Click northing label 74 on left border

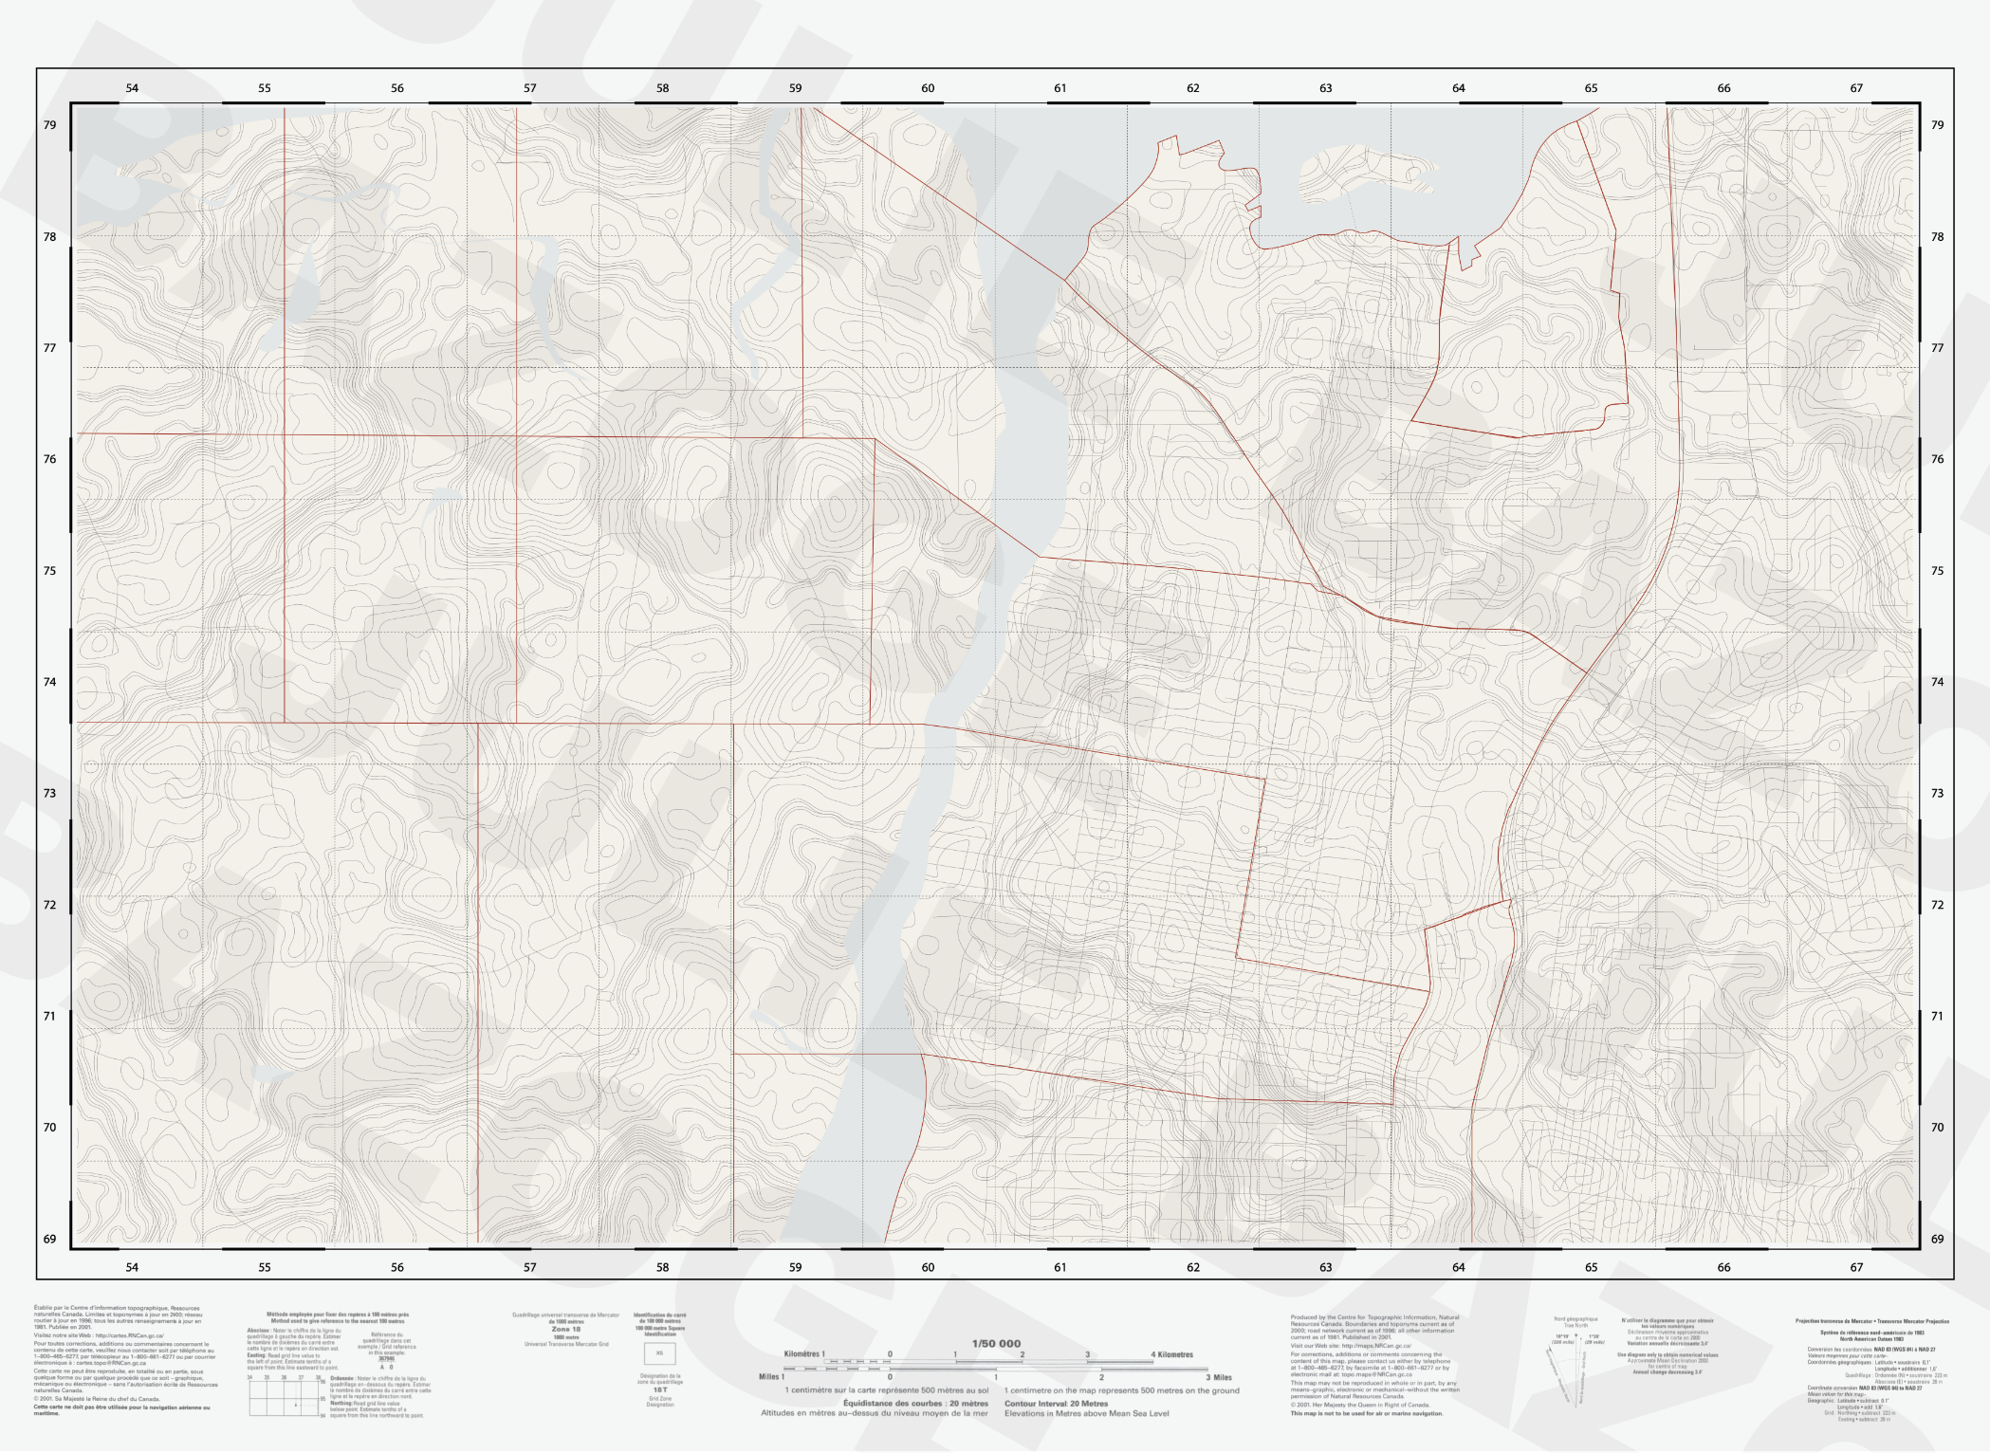pyautogui.click(x=50, y=682)
